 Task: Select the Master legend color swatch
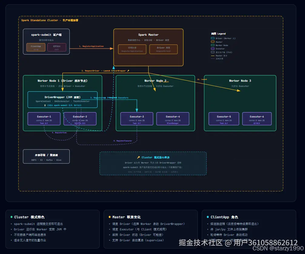click(213, 41)
